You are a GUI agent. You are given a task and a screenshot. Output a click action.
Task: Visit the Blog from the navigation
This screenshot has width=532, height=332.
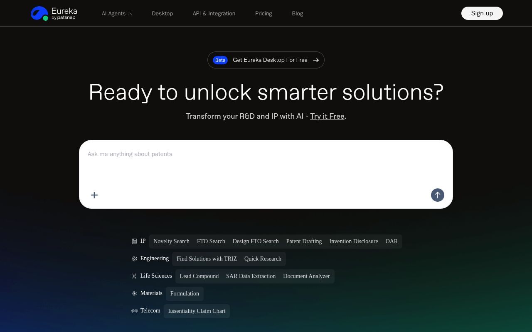[298, 13]
